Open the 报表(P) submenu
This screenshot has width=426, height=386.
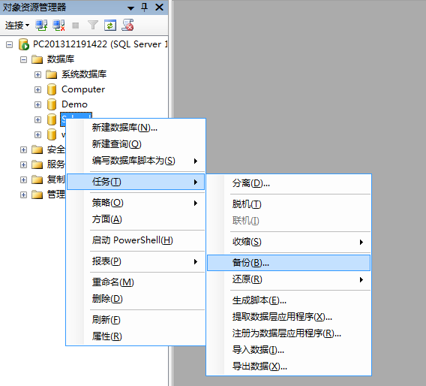pos(136,261)
